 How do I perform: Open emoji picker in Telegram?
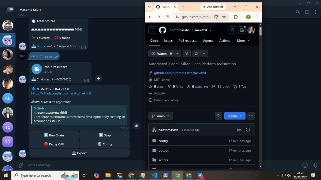[x=305, y=165]
